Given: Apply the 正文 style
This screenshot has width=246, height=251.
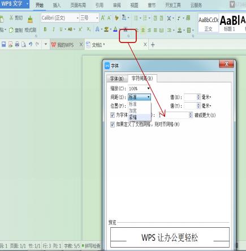Looking at the screenshot, I should click(209, 23).
